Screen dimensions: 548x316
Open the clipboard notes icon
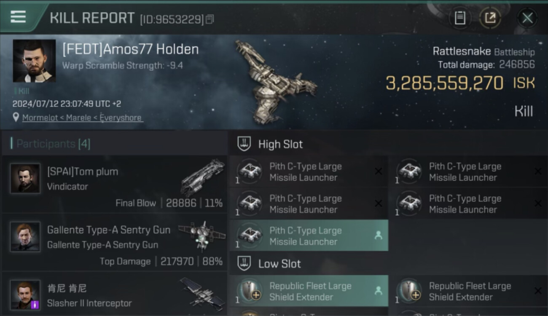460,18
